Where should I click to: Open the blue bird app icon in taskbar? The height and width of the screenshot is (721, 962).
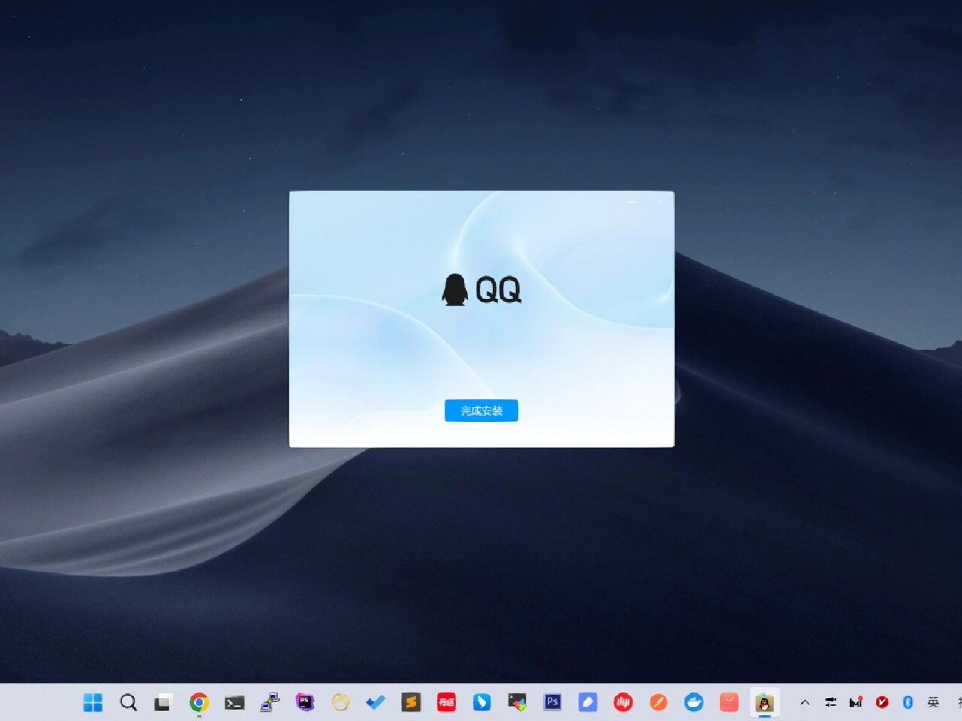(482, 702)
